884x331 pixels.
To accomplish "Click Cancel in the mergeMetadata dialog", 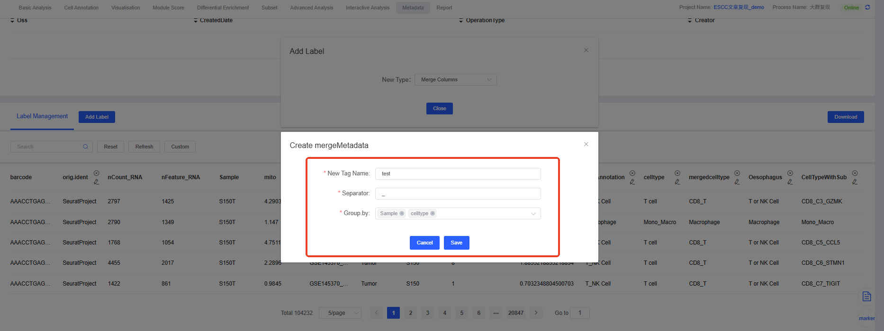I will tap(424, 243).
